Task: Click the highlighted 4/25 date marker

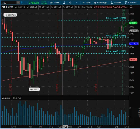Action: tap(65, 127)
